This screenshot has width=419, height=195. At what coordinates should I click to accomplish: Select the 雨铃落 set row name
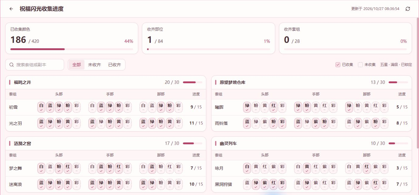(x=222, y=123)
